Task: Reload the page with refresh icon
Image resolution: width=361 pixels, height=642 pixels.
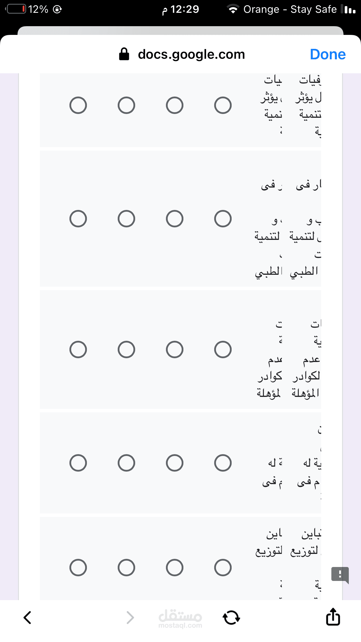Action: coord(231,618)
